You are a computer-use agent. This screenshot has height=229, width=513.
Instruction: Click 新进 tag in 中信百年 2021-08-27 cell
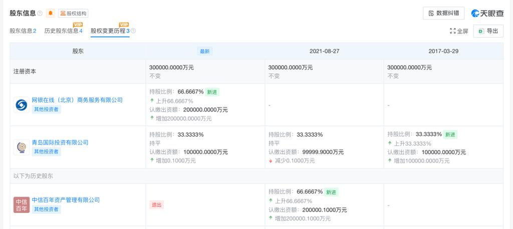point(331,192)
